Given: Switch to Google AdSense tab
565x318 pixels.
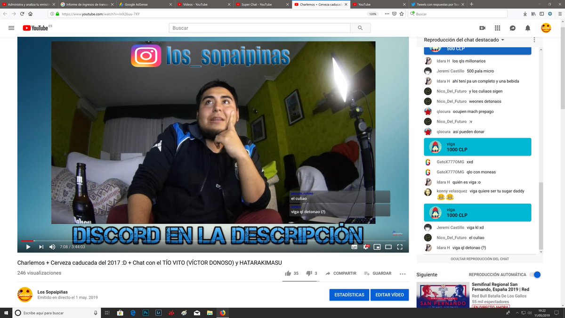Looking at the screenshot, I should tap(145, 4).
